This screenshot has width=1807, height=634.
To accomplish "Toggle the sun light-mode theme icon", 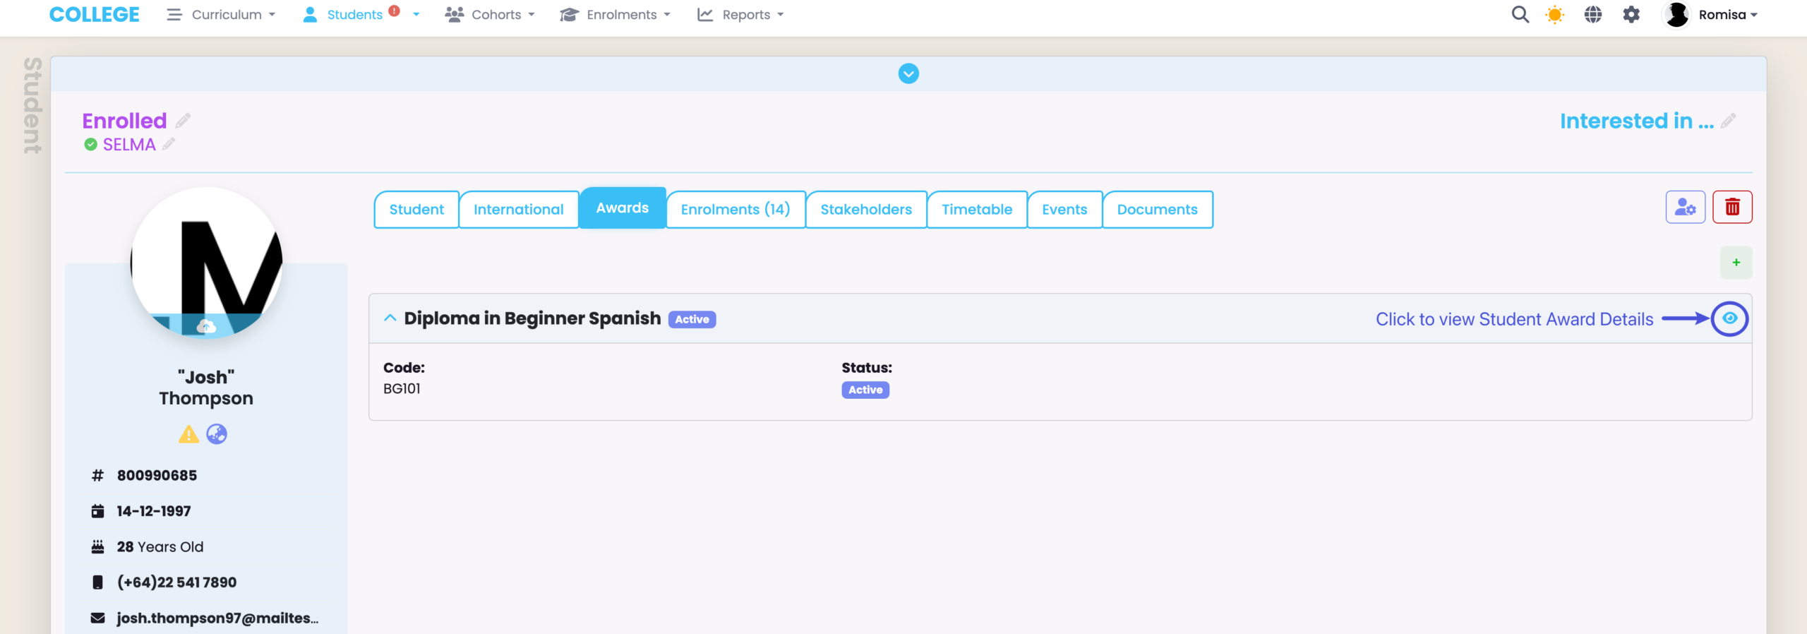I will pos(1554,15).
